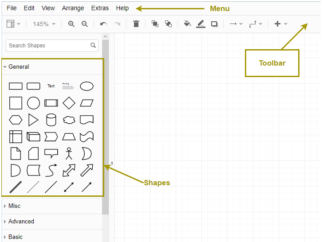Select the Step chevron shape
The image size is (323, 242).
(x=51, y=137)
